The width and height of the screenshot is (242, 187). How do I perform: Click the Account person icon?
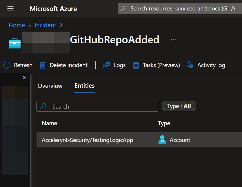[162, 140]
